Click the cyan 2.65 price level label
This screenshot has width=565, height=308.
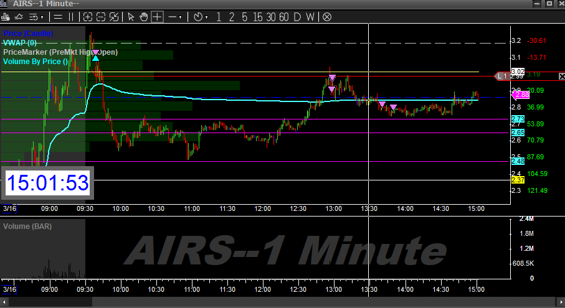point(518,133)
